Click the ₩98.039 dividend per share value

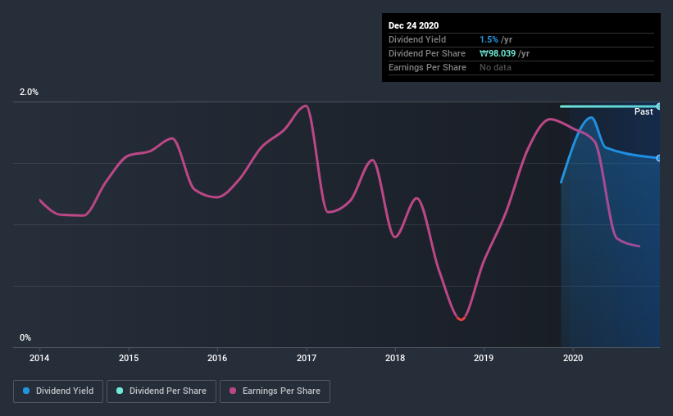pyautogui.click(x=498, y=53)
